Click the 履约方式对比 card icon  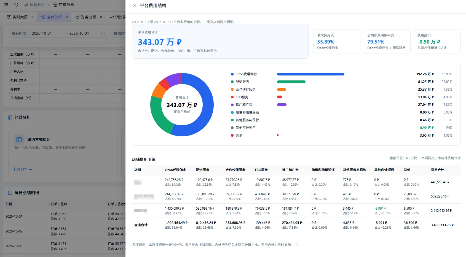[19, 140]
